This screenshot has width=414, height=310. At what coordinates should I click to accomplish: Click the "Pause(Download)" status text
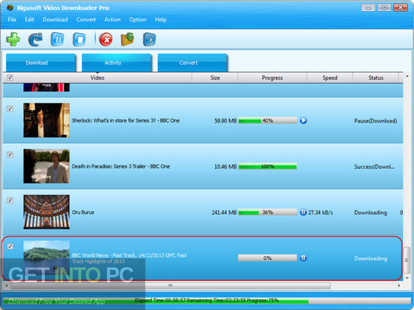(375, 121)
